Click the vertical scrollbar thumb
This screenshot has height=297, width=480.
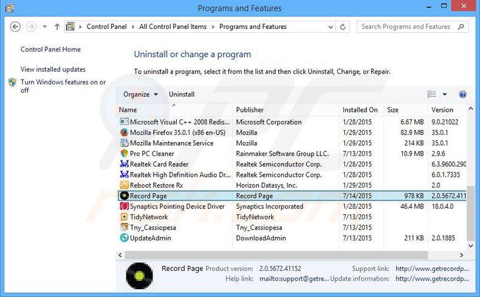471,213
